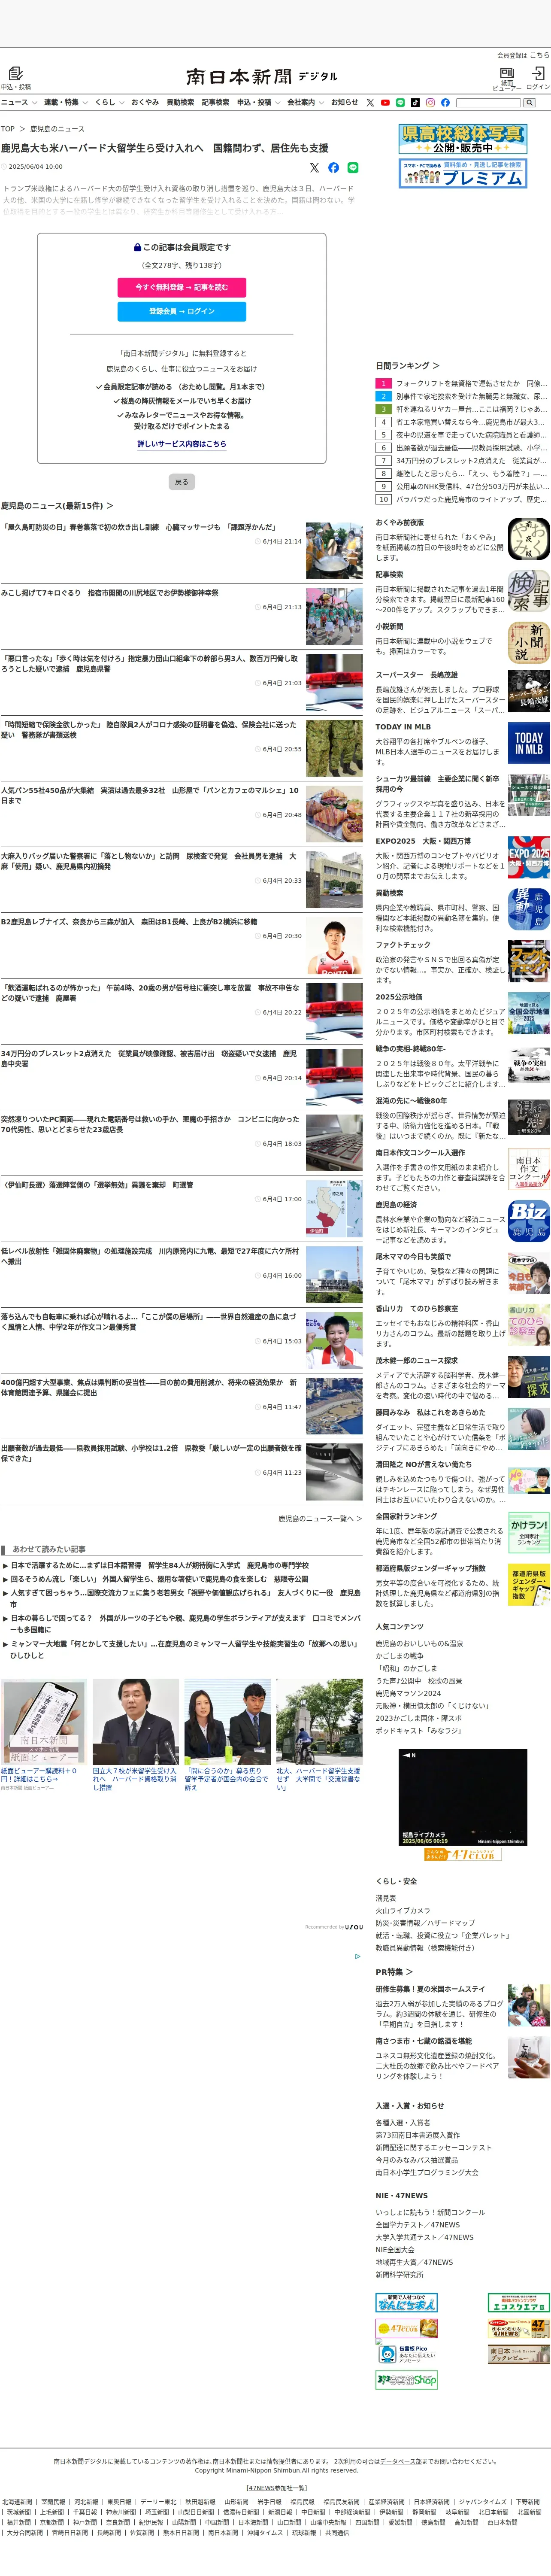Open the YouTube icon in the navigation bar

(x=385, y=102)
